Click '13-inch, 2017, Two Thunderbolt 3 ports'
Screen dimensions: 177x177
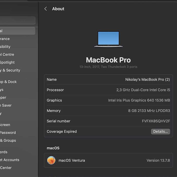click(x=108, y=67)
